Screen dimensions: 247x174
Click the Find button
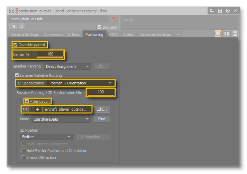pyautogui.click(x=102, y=119)
